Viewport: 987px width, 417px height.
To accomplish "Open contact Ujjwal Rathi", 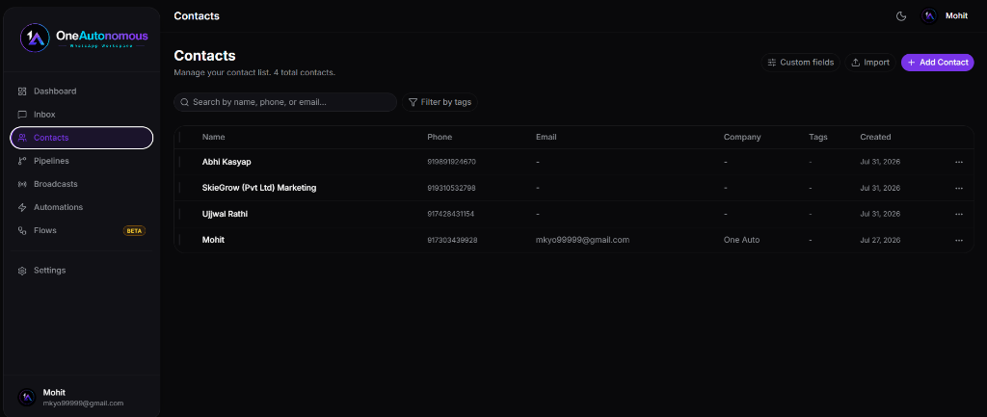I will [225, 214].
